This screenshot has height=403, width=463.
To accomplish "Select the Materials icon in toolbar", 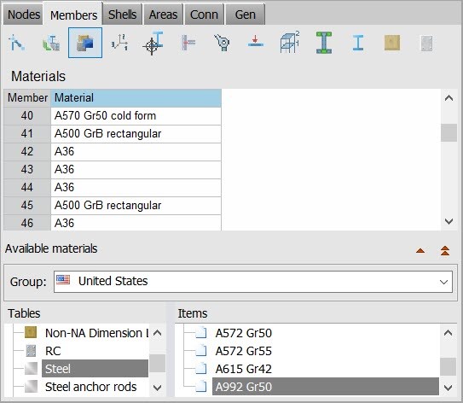I will pos(85,43).
